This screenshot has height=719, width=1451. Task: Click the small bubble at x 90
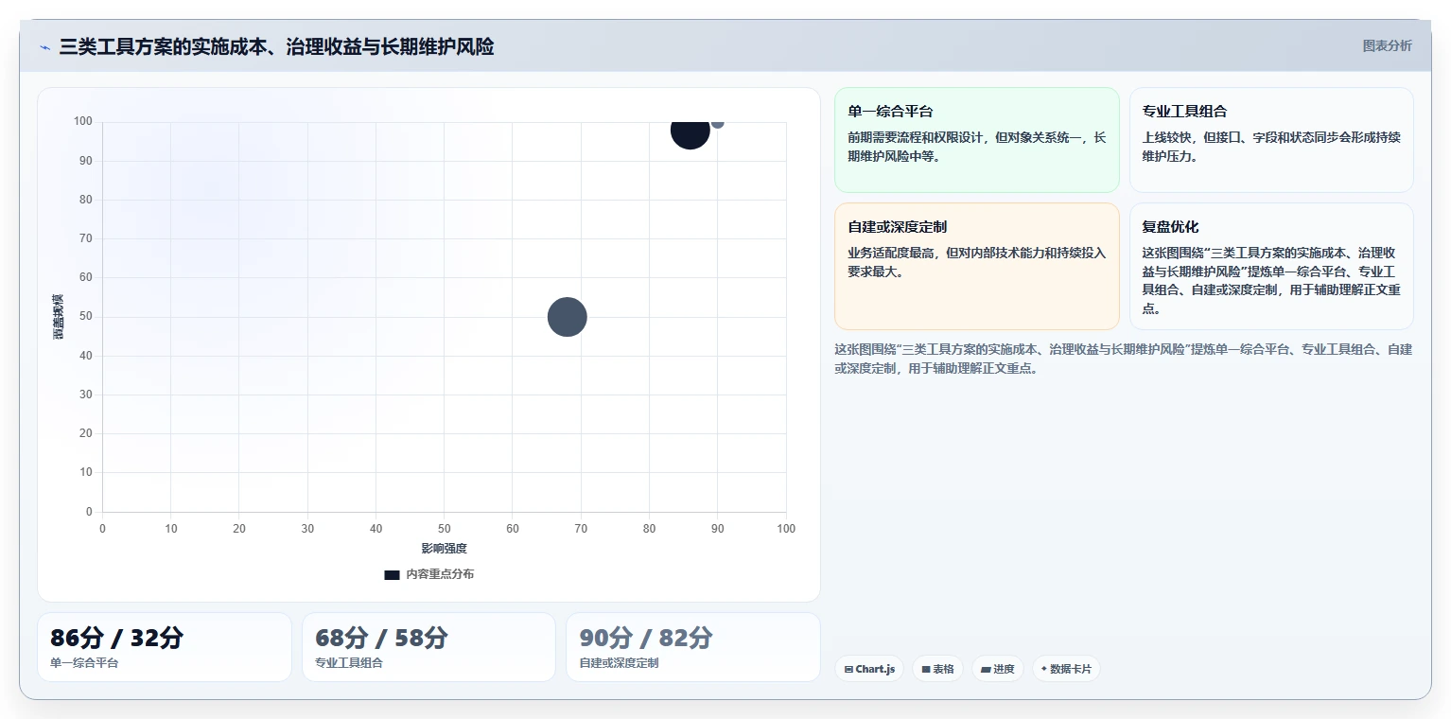click(x=717, y=122)
